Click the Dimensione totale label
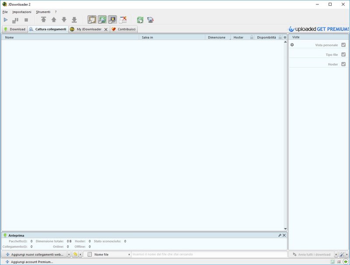Viewport: 350px width, 265px height. (x=49, y=241)
